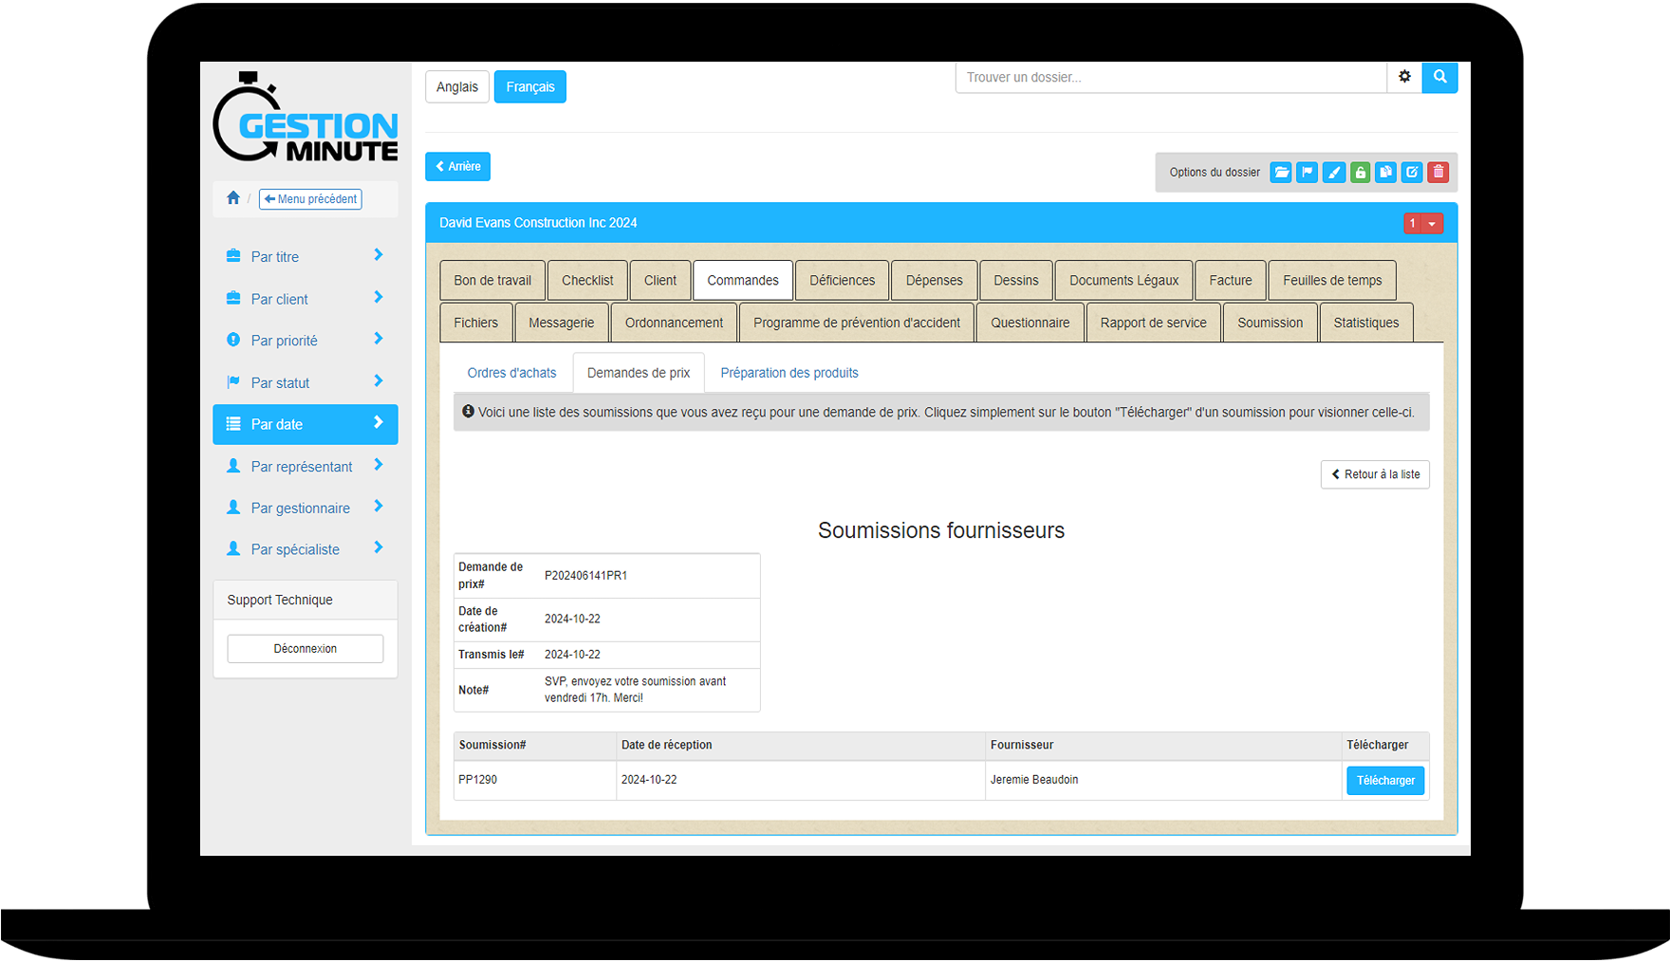The image size is (1670, 962).
Task: Click the Retour à la liste button
Action: click(1375, 474)
